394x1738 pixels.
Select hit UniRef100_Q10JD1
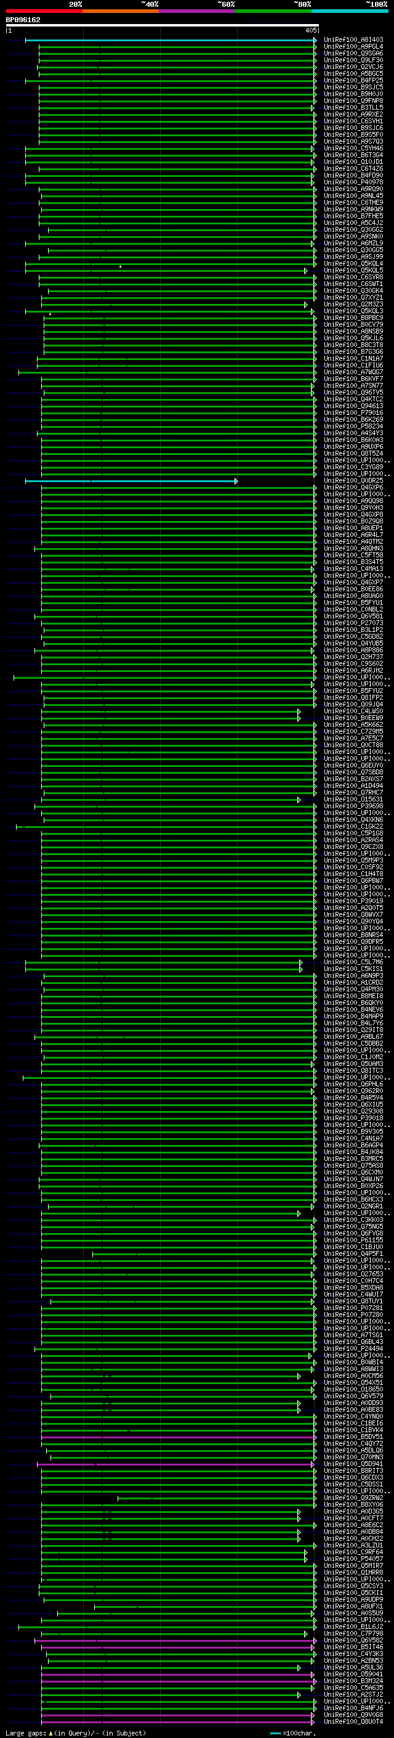(x=353, y=162)
